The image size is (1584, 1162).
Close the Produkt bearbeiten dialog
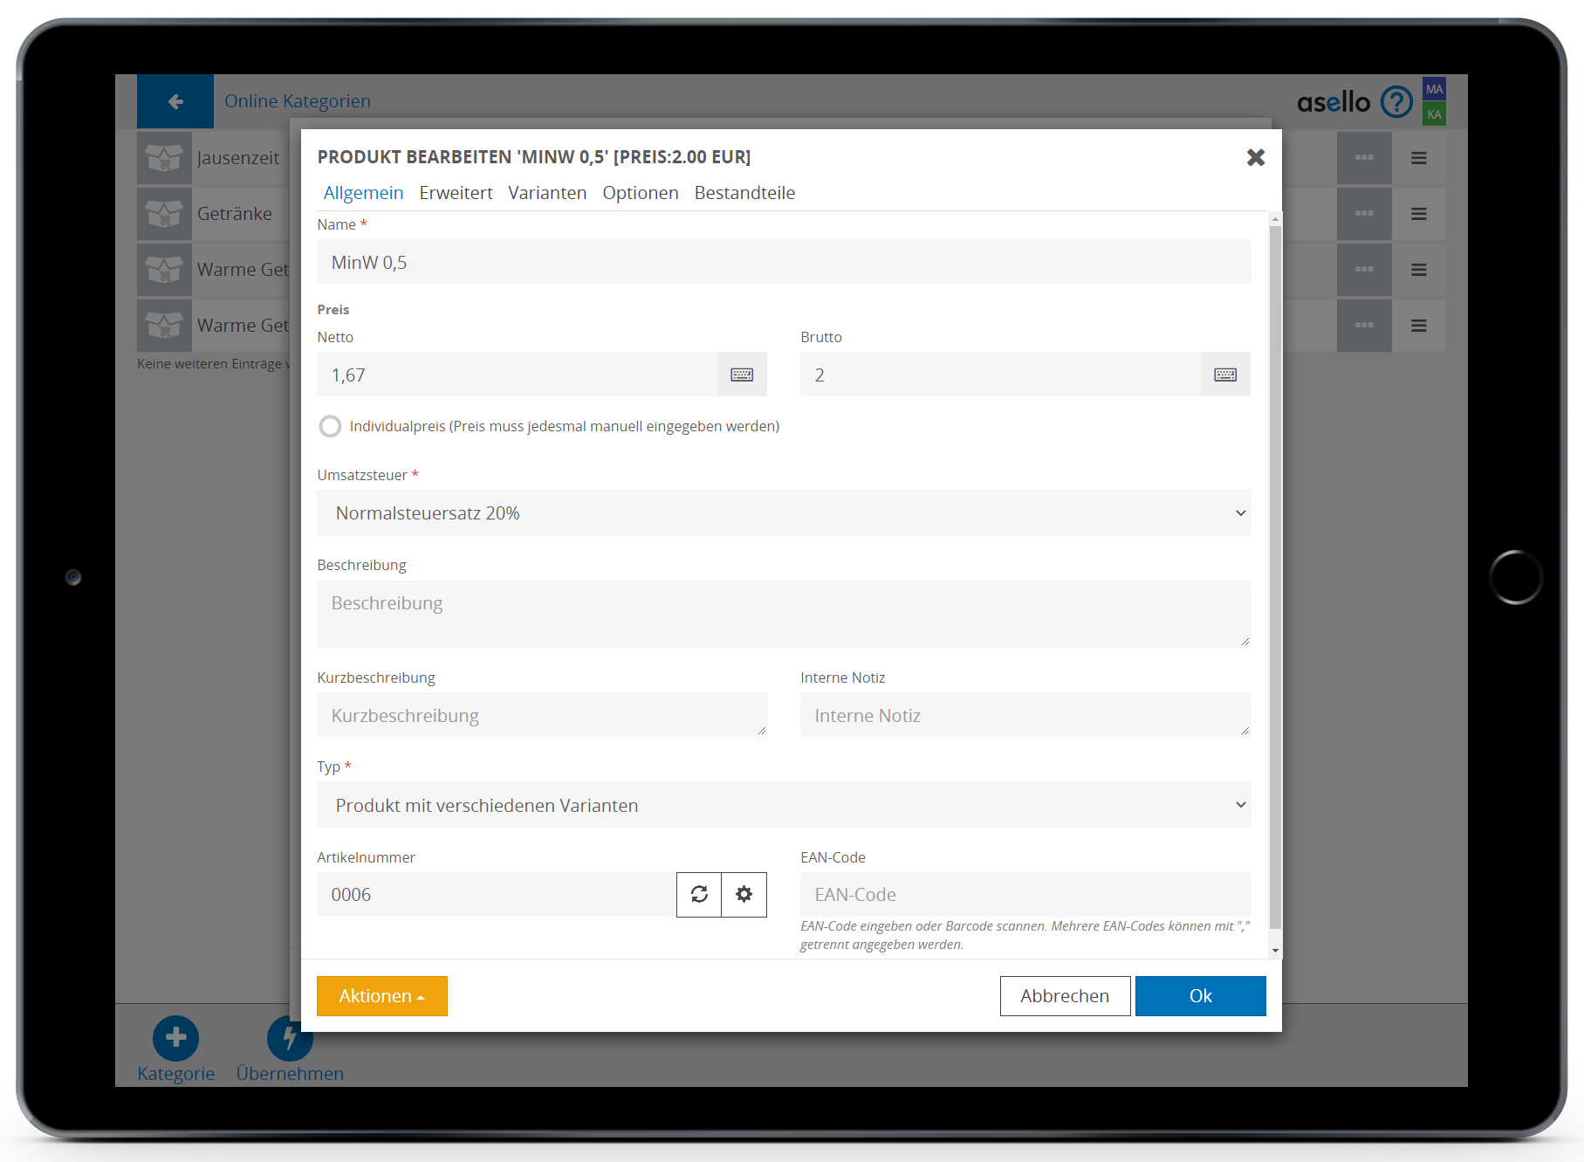coord(1255,157)
